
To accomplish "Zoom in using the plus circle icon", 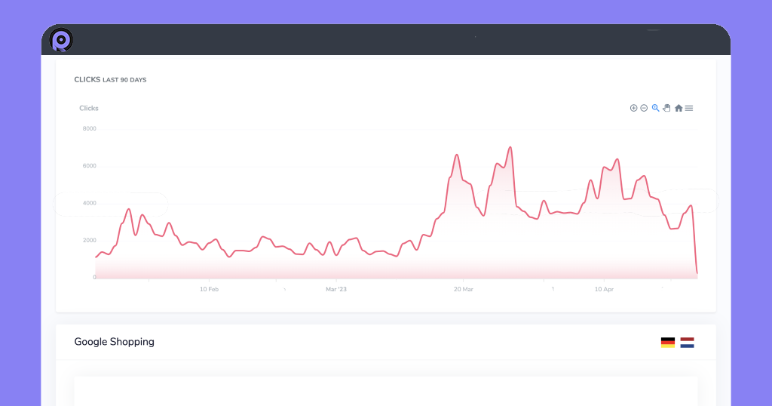I will click(x=633, y=108).
